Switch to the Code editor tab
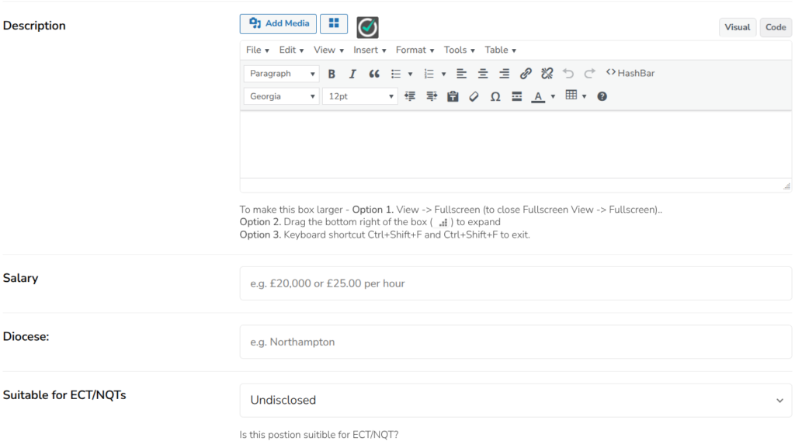The height and width of the screenshot is (448, 795). (776, 27)
